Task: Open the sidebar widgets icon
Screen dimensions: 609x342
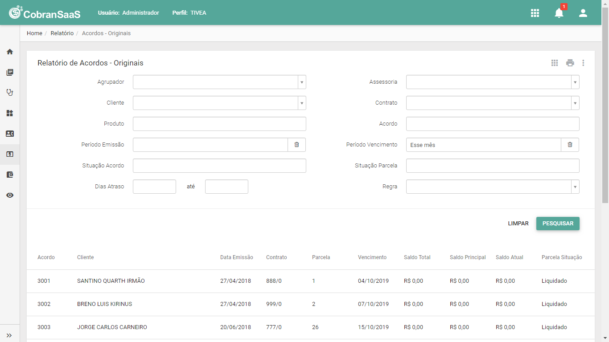Action: 10,113
